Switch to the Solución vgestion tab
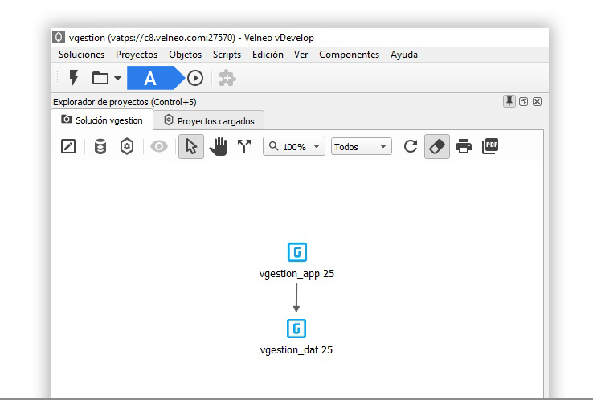Screen dimensions: 593x400 click(102, 120)
